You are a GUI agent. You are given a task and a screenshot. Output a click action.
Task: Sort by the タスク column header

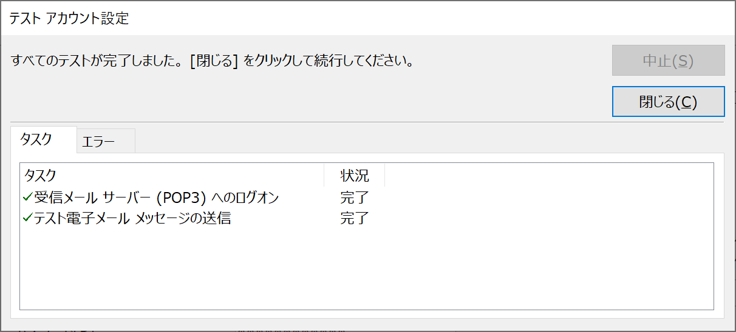[x=172, y=176]
